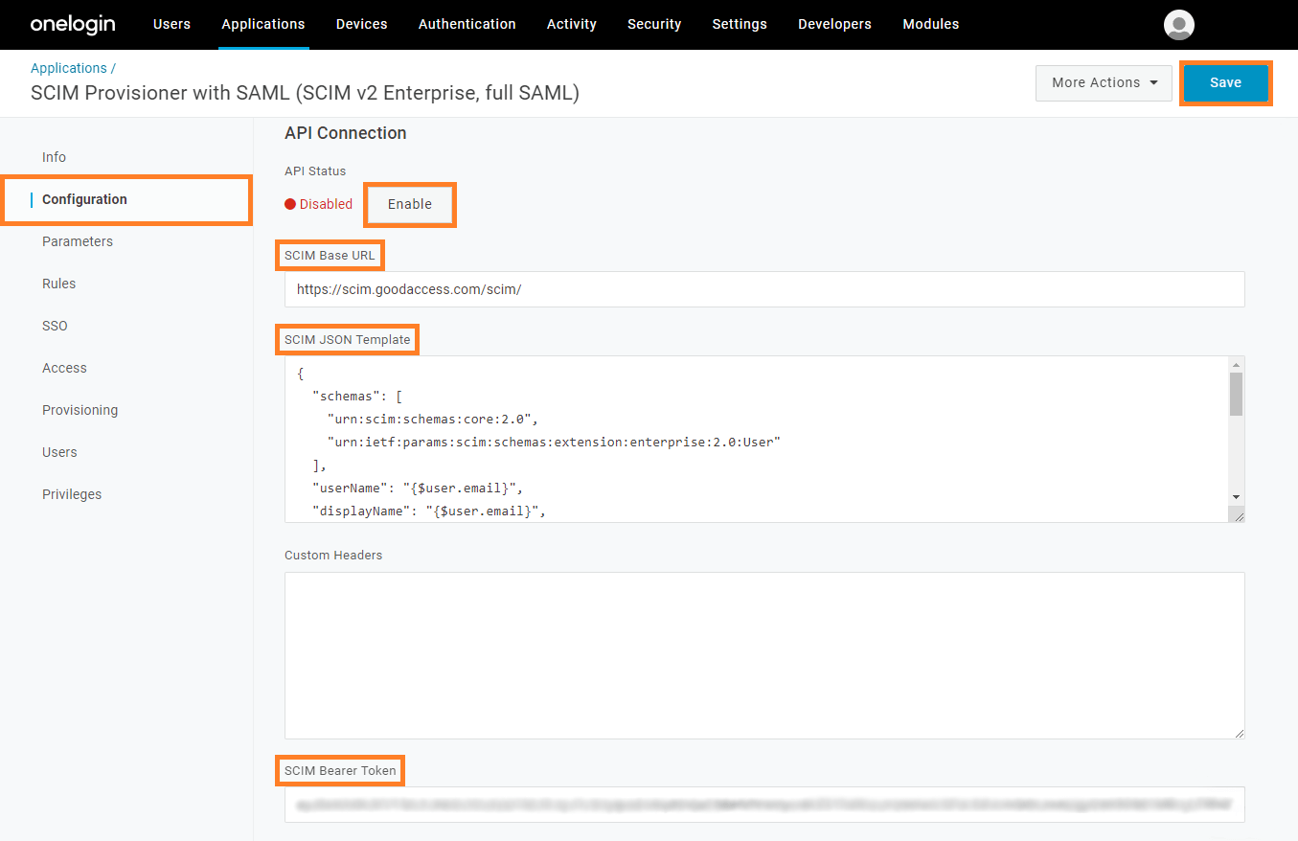The height and width of the screenshot is (841, 1298).
Task: Click the JSON template resize grip
Action: point(1238,515)
